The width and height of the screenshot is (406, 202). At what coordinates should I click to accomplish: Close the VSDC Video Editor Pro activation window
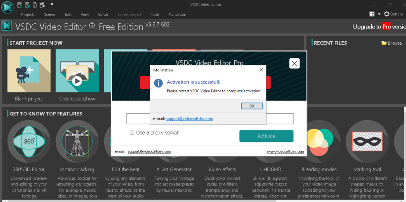[295, 63]
